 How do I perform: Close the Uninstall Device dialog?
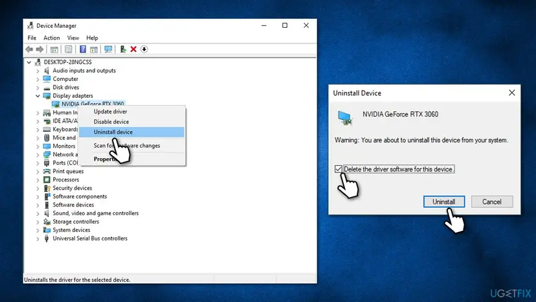pyautogui.click(x=511, y=93)
